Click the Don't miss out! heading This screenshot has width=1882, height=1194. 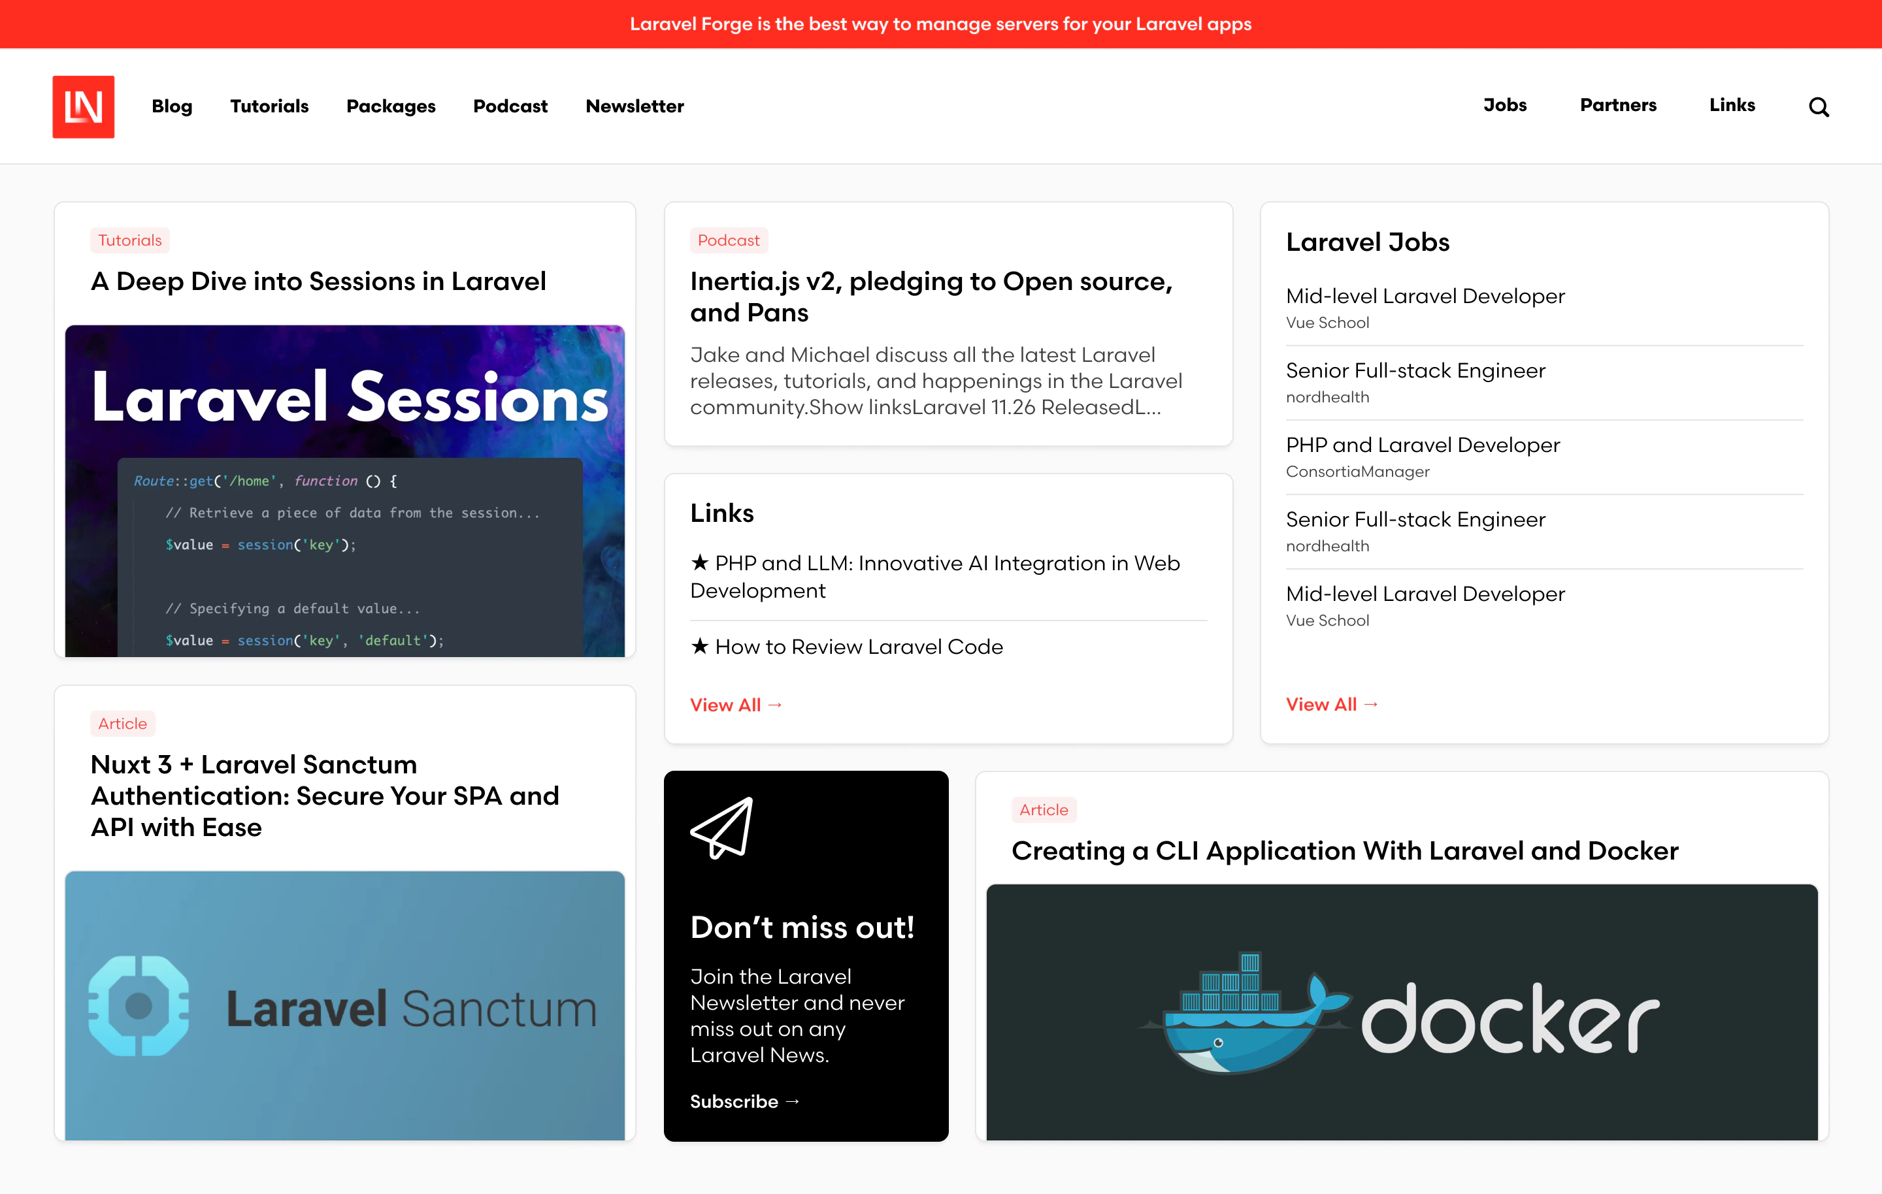pyautogui.click(x=802, y=928)
